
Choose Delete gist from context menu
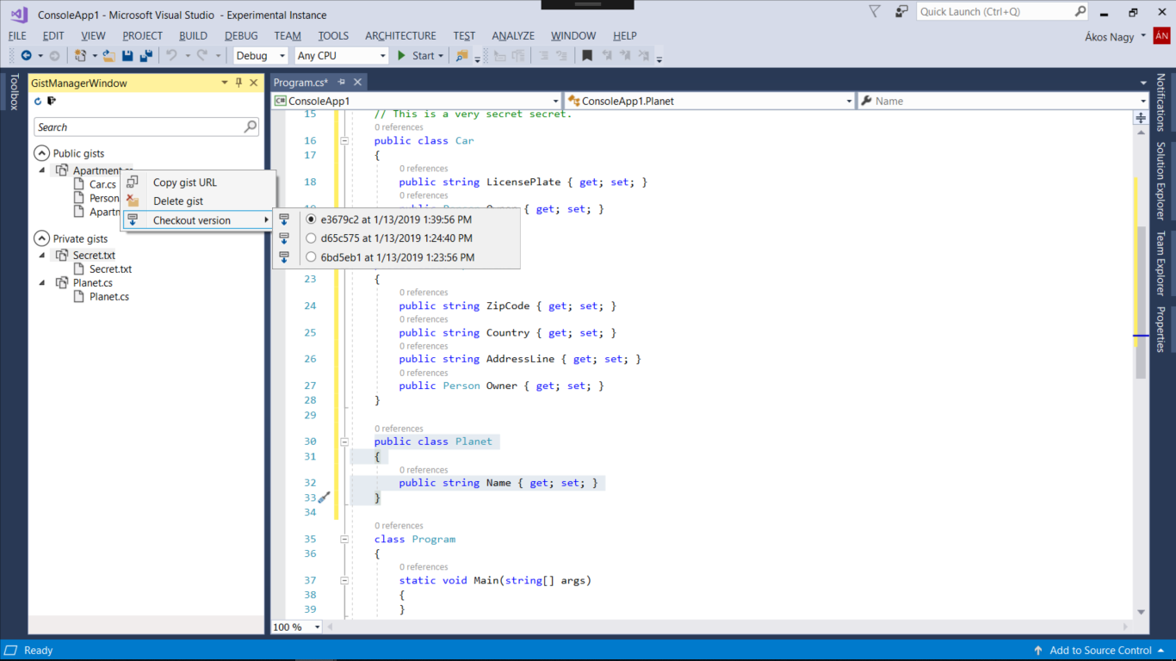click(x=199, y=201)
